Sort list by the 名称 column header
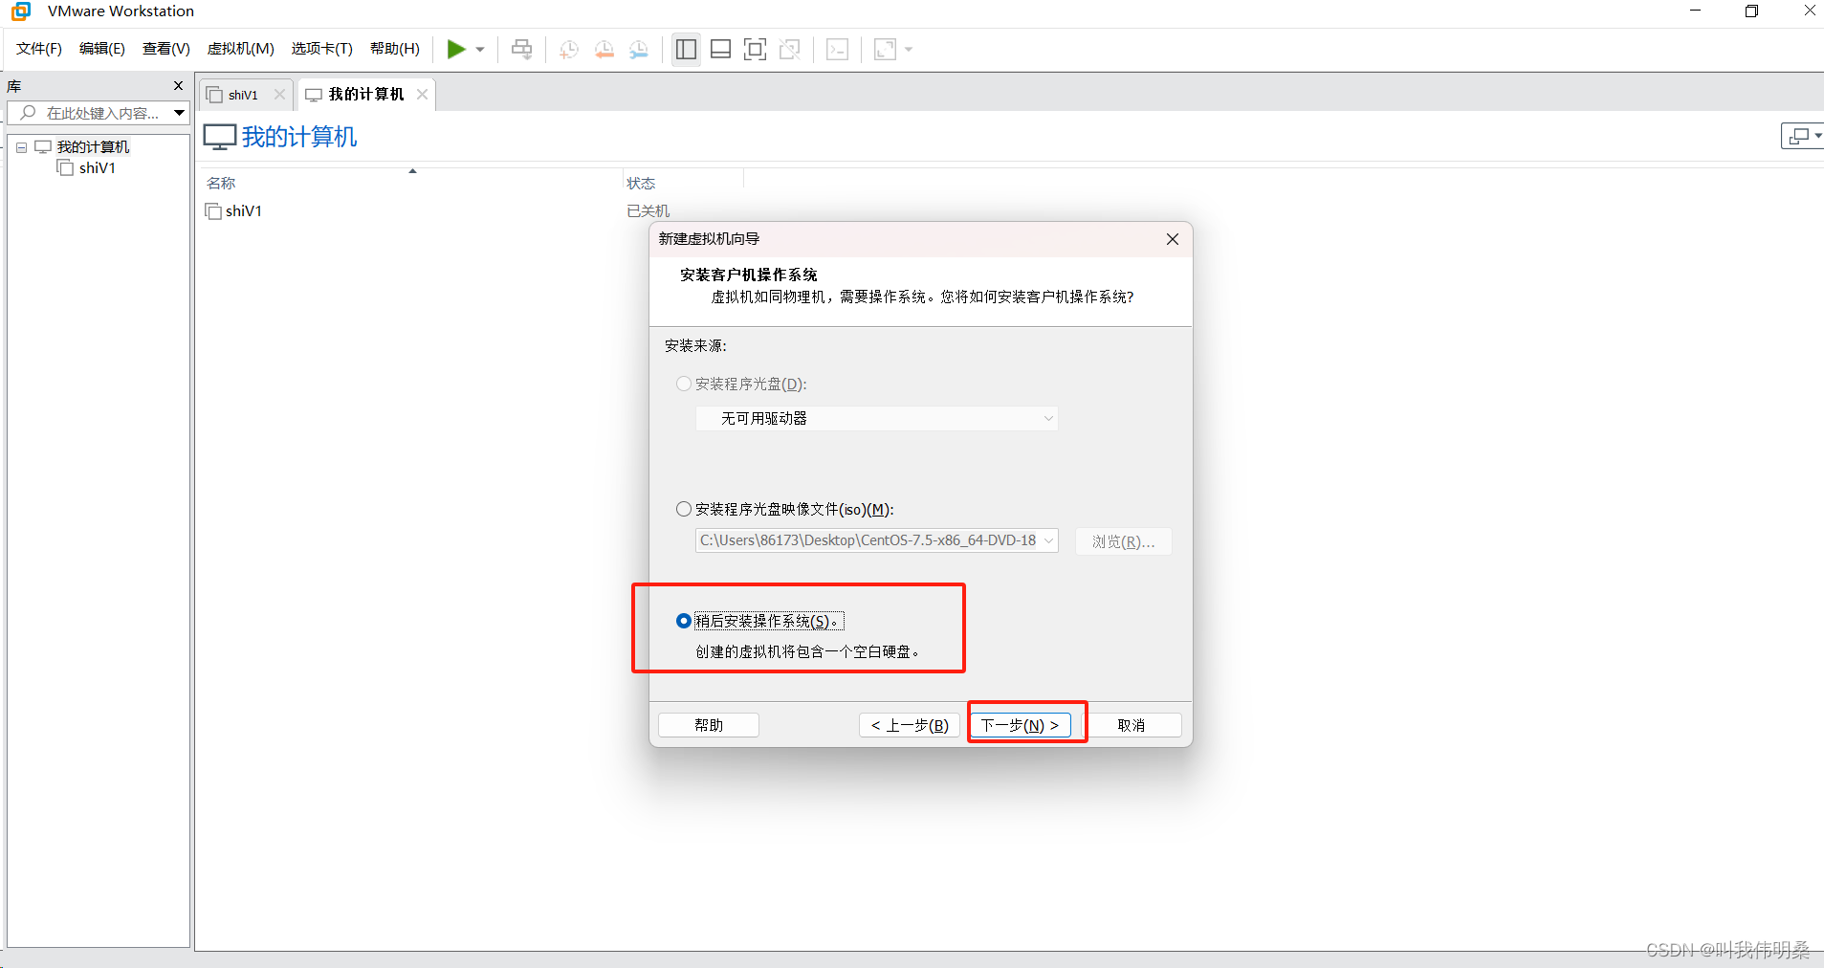This screenshot has width=1824, height=968. pos(221,183)
